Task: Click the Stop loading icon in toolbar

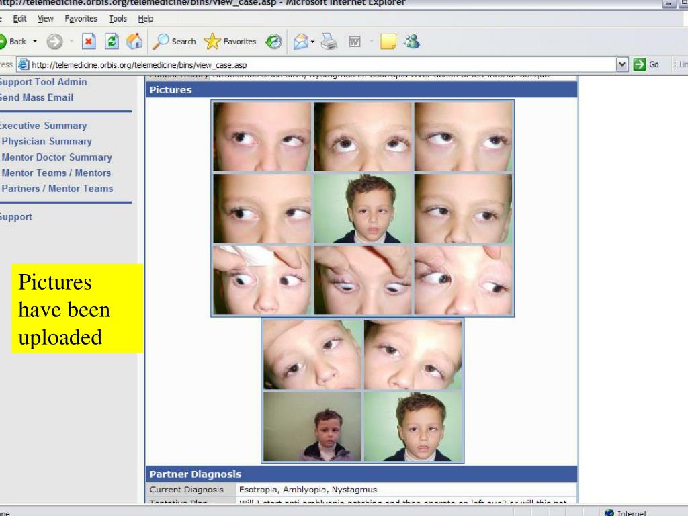Action: tap(89, 42)
